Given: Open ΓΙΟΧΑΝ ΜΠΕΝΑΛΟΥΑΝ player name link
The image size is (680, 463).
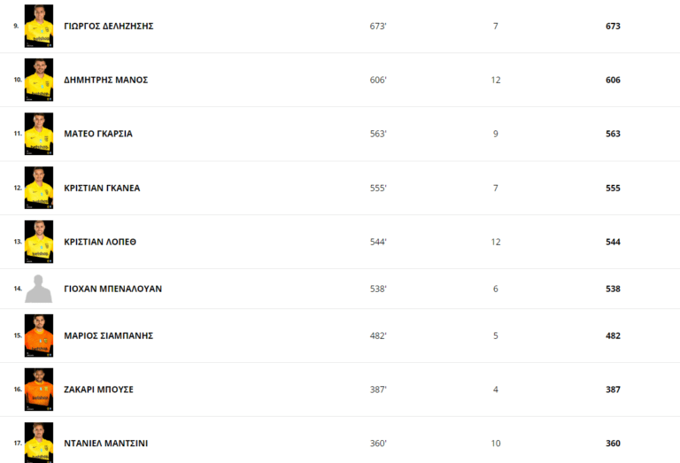Looking at the screenshot, I should 112,289.
